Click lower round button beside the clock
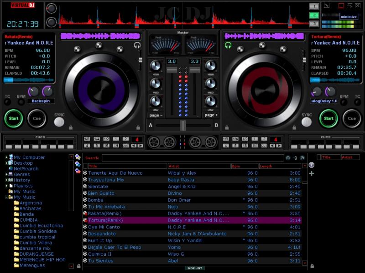This screenshot has width=365, height=273. (51, 22)
